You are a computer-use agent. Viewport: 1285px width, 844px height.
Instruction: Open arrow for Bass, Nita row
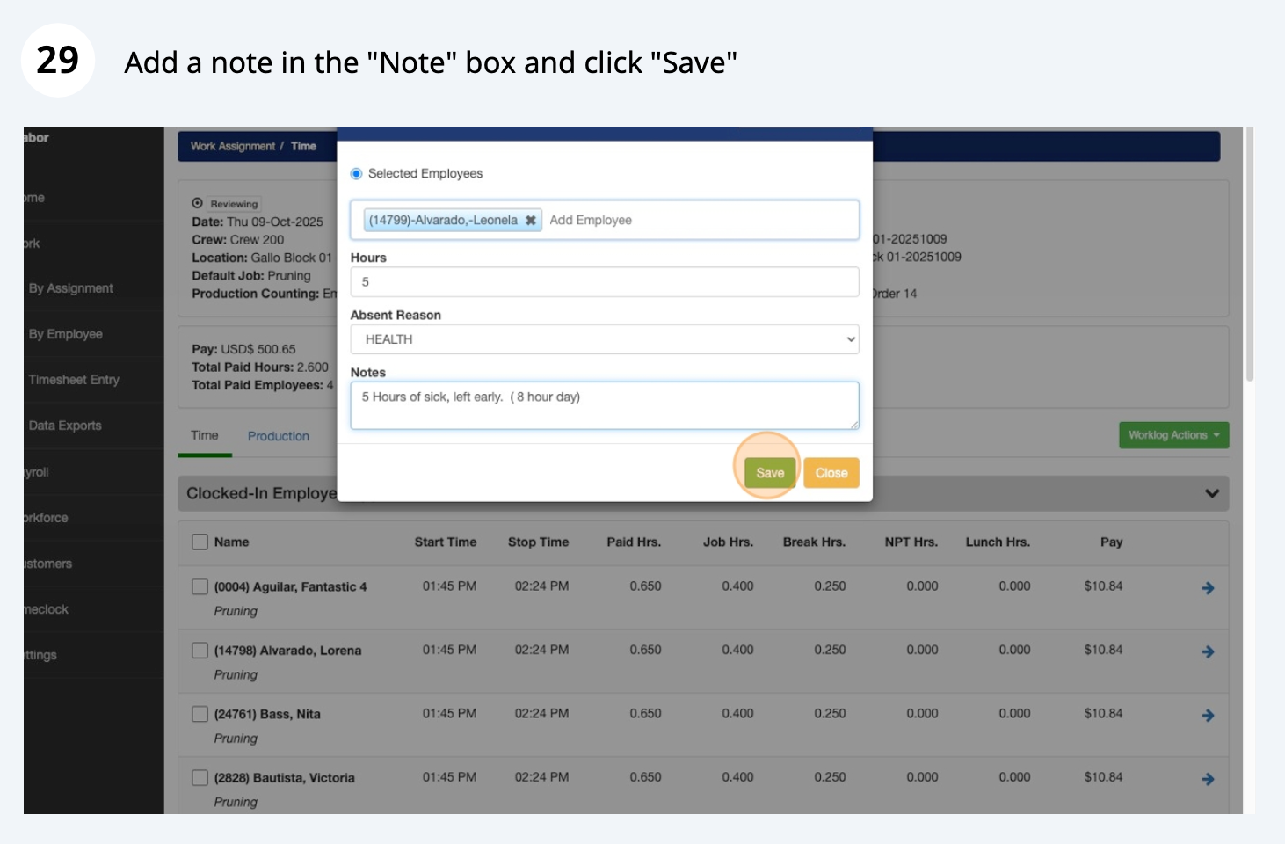1208,716
